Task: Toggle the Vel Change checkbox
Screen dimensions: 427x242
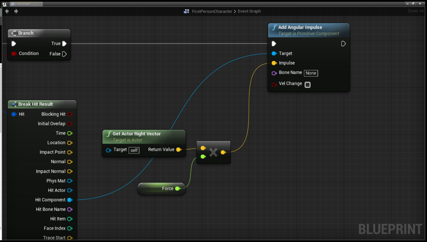Action: pyautogui.click(x=307, y=85)
